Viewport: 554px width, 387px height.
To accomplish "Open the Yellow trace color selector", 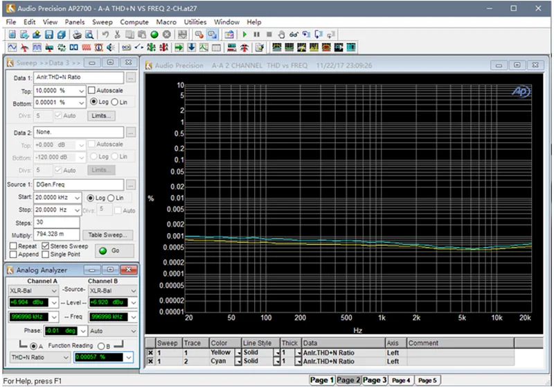I will [238, 352].
